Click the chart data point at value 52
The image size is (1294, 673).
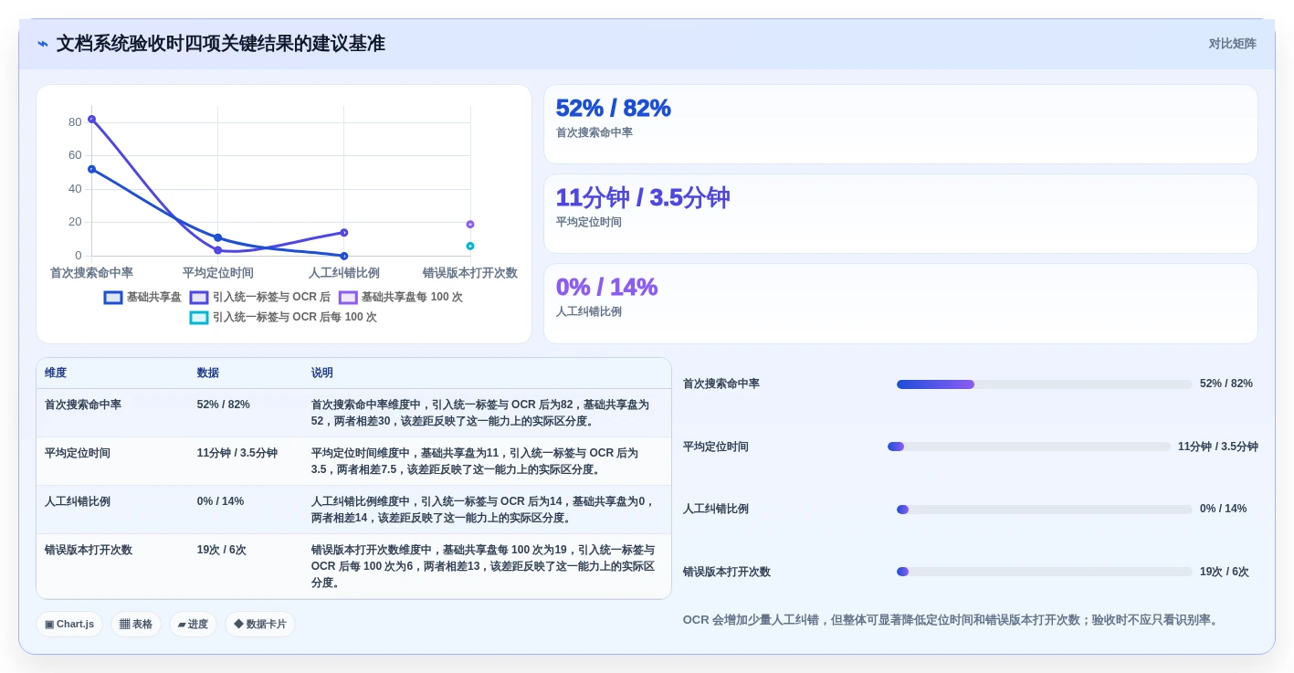91,169
